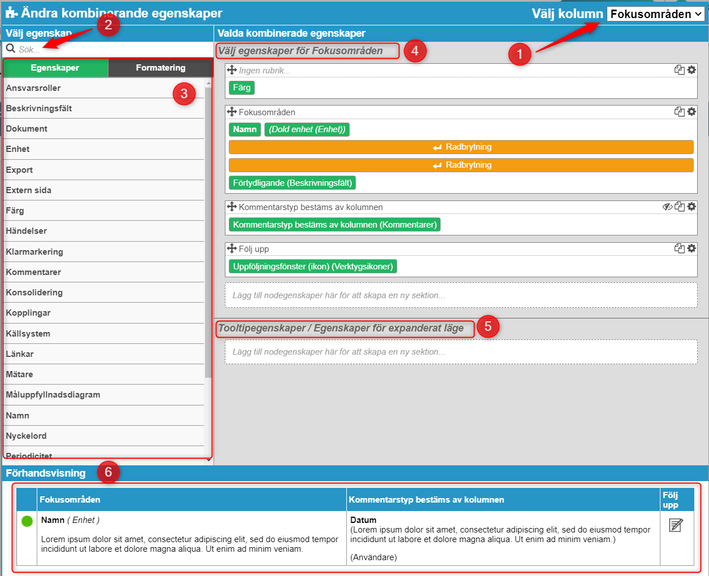Click the Sök search field
The image size is (709, 576).
pyautogui.click(x=107, y=49)
